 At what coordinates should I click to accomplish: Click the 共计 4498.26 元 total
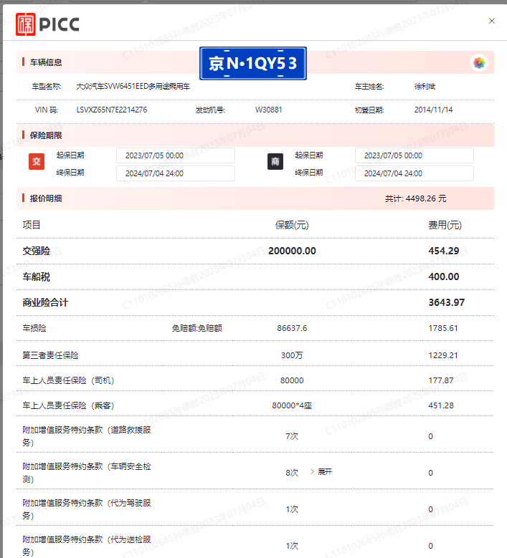coord(415,198)
